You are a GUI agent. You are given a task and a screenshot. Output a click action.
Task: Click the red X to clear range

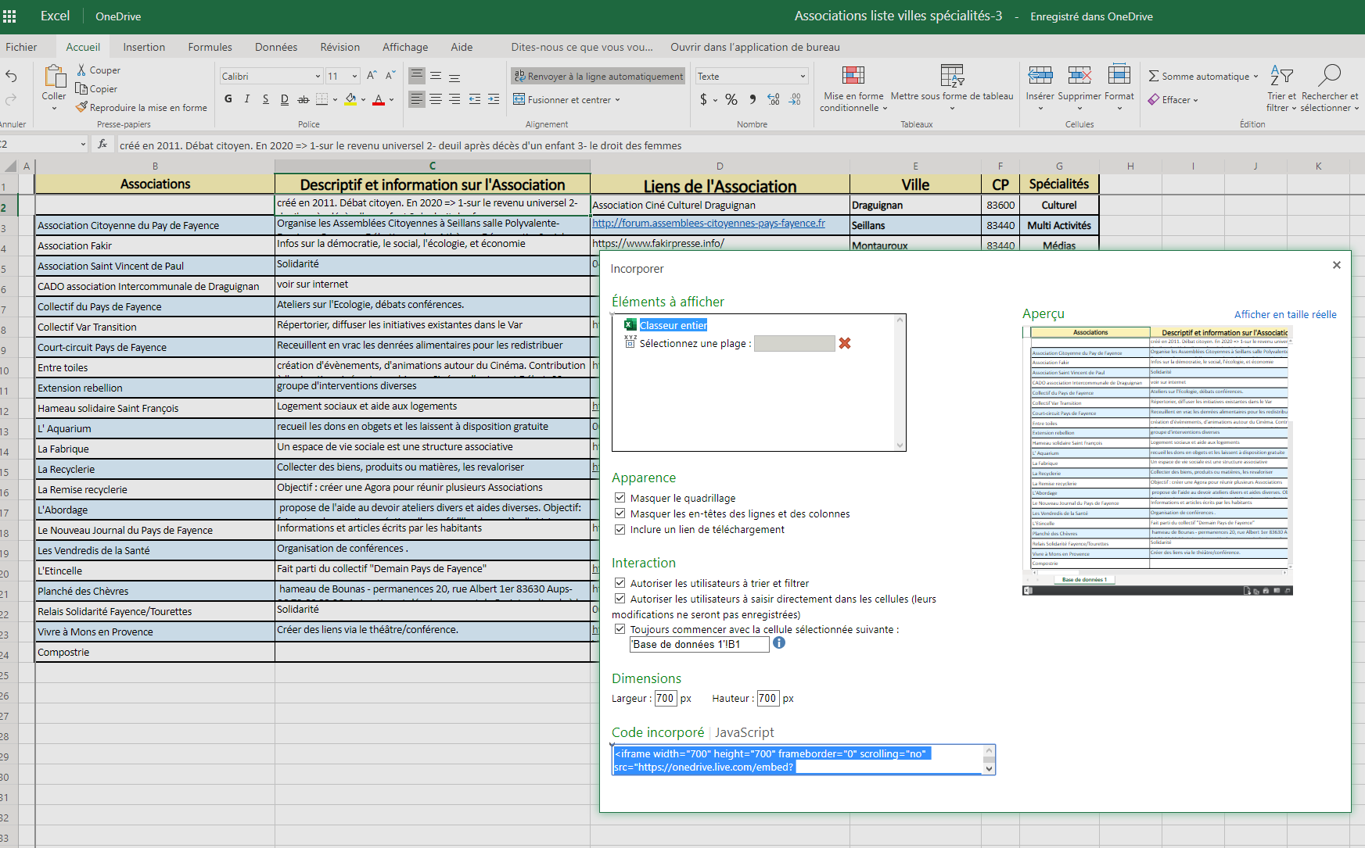pyautogui.click(x=845, y=343)
